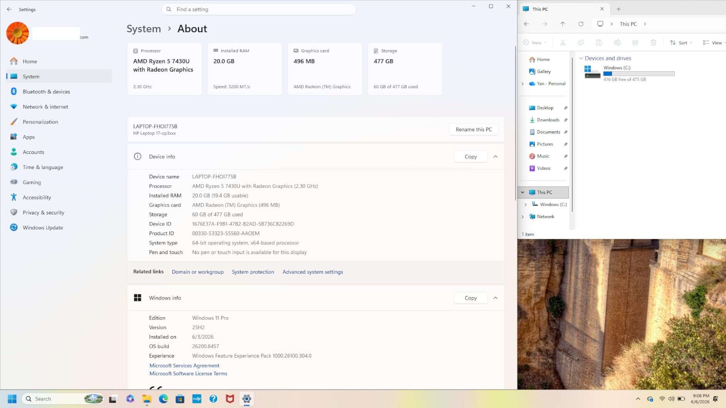Expand the Yan - Personal OneDrive node

point(523,84)
